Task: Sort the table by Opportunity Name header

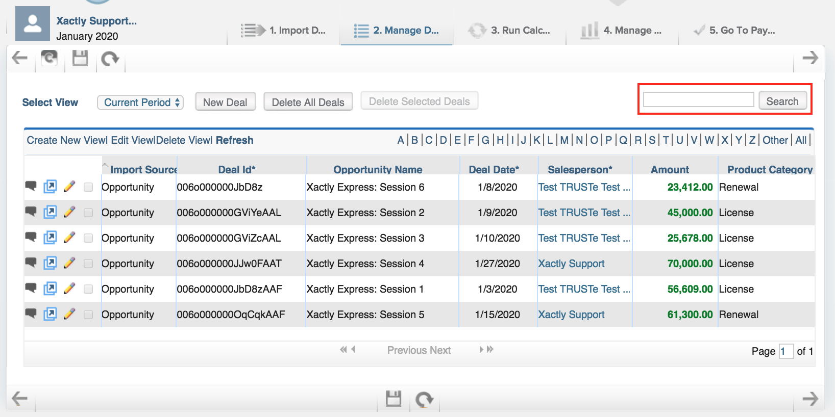Action: [378, 170]
